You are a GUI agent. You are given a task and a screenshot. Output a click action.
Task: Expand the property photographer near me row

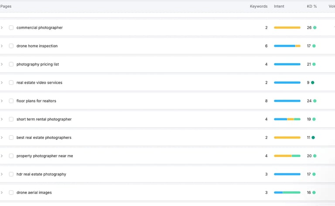coord(2,156)
